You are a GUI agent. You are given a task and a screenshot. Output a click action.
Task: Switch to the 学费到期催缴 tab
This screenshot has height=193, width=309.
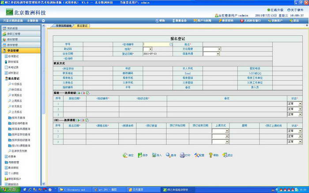(x=63, y=26)
